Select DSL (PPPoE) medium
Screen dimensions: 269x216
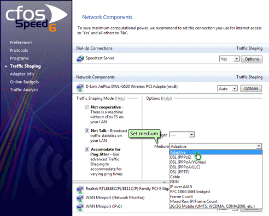(216, 157)
